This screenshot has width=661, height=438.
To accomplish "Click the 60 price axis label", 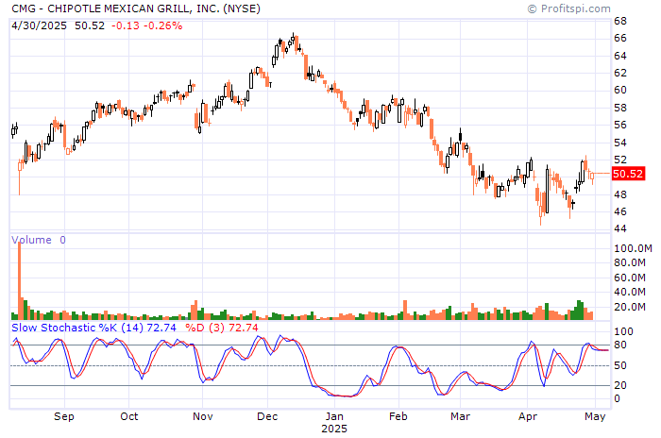I will (620, 91).
